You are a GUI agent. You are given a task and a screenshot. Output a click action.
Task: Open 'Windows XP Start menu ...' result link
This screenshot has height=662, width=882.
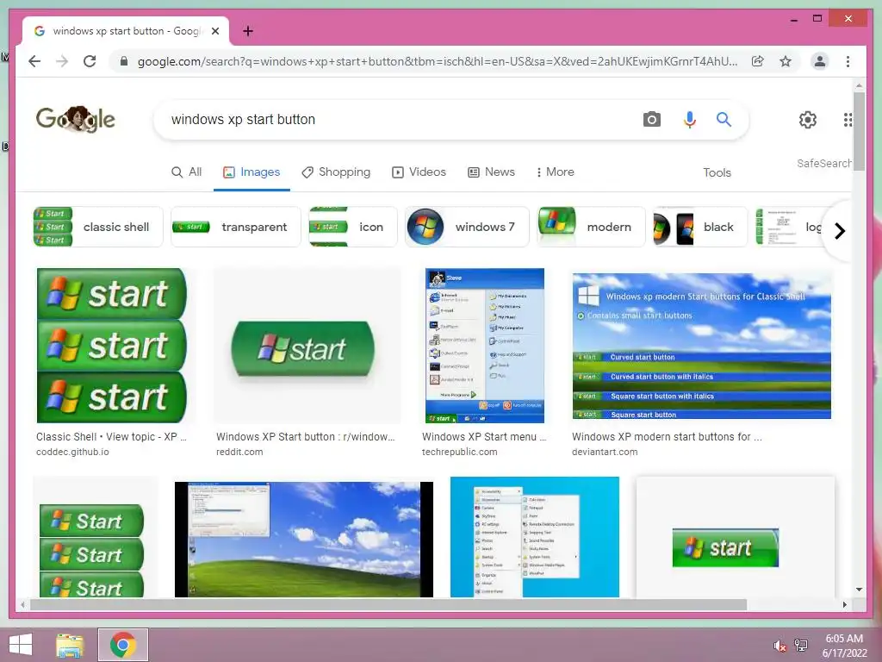coord(484,437)
